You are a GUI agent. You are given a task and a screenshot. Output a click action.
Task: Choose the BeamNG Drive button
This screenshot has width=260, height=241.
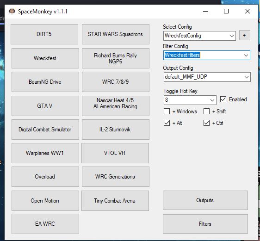[45, 82]
